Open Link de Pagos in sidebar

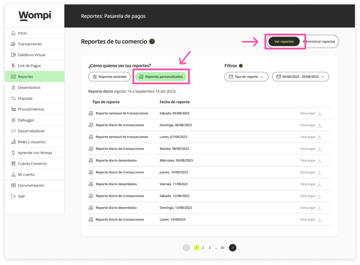click(x=29, y=66)
